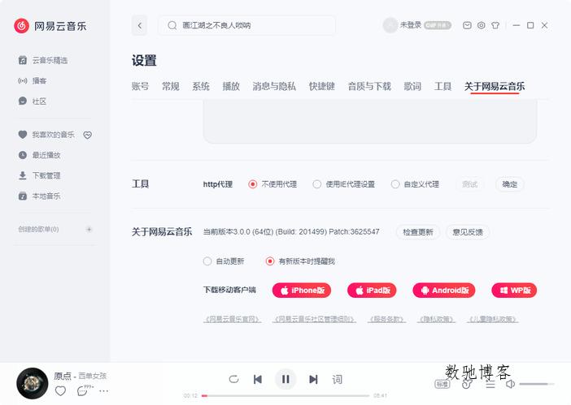This screenshot has height=405, width=571.
Task: Click the song progress bar
Action: [285, 395]
